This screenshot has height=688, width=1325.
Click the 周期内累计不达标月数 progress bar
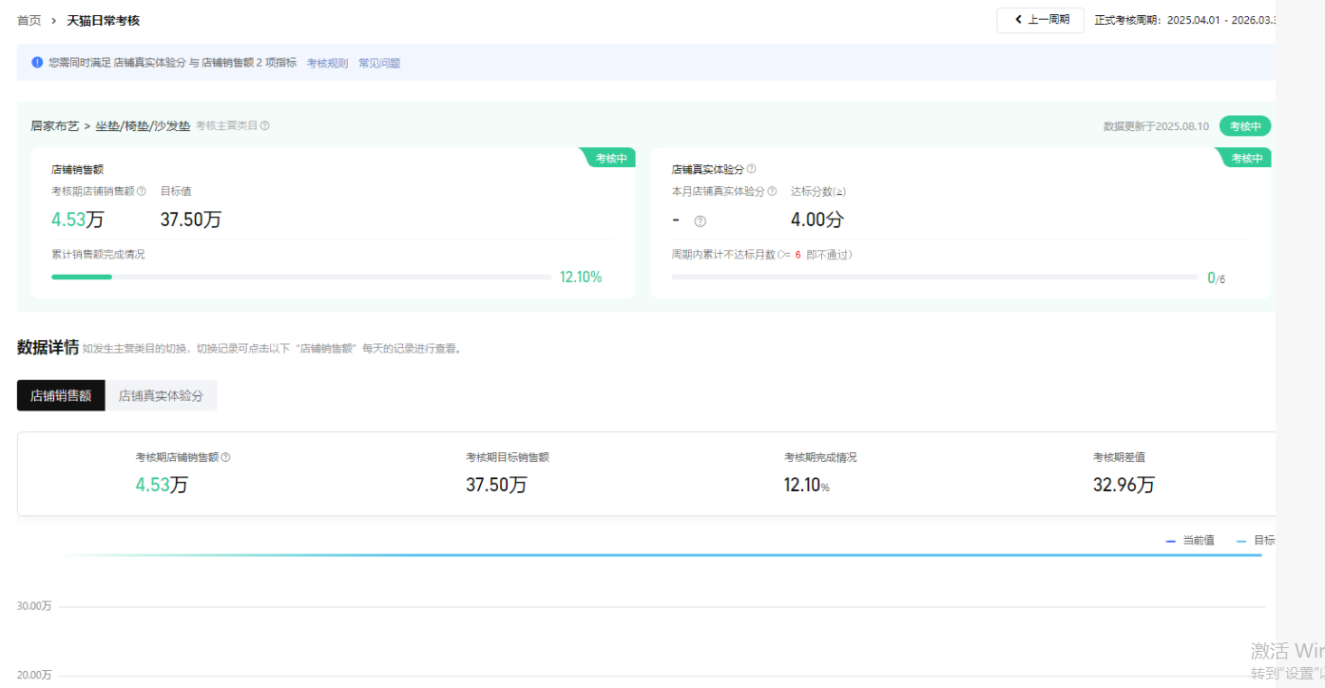click(x=933, y=277)
